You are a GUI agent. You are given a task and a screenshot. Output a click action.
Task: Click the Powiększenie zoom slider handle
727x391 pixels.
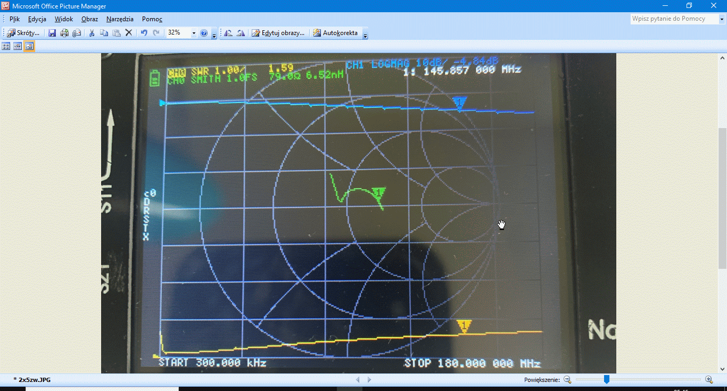606,379
